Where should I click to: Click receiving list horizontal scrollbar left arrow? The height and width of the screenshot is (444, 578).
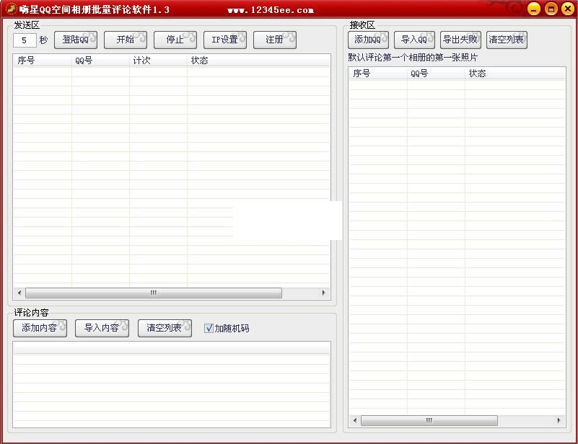click(354, 420)
